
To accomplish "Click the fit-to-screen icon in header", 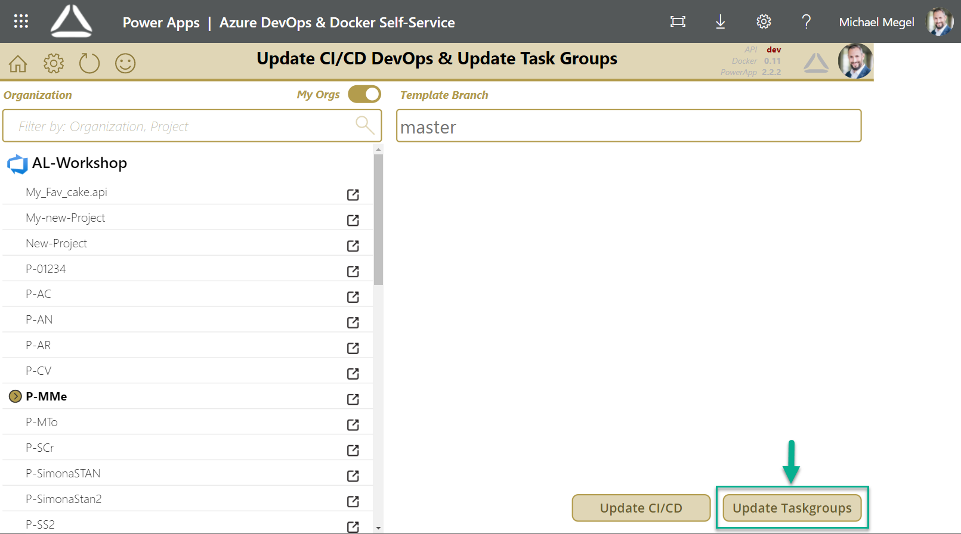I will pyautogui.click(x=678, y=22).
